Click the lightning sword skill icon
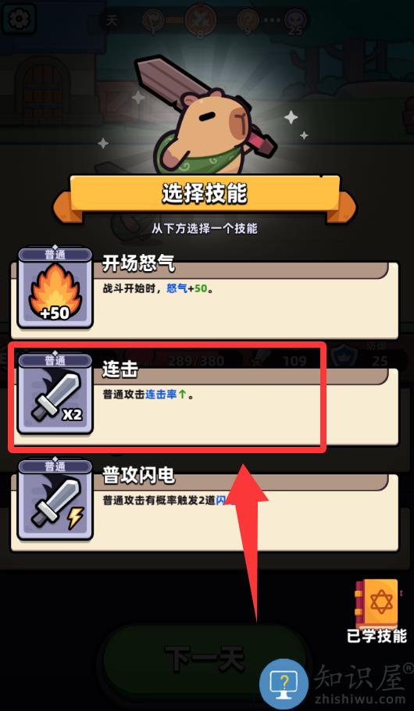 click(x=55, y=500)
